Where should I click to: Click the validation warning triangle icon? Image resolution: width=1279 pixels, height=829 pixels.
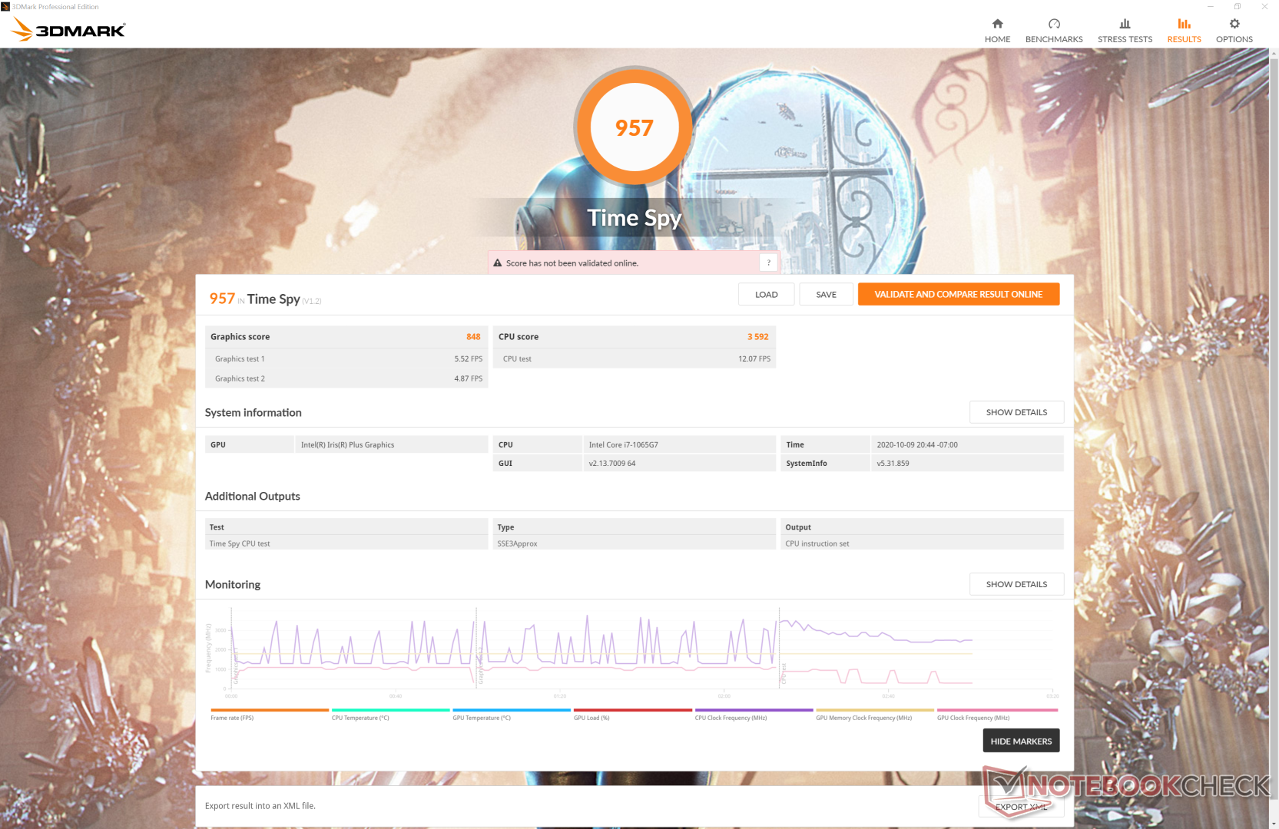point(498,263)
